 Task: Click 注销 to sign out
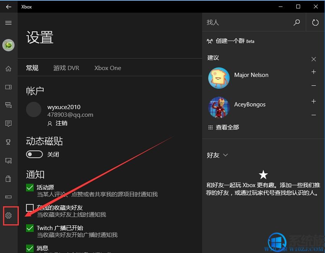coord(62,123)
